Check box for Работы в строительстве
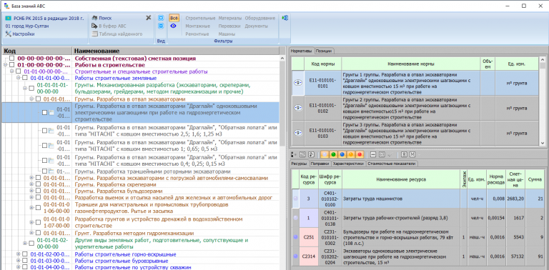The height and width of the screenshot is (270, 549). [12, 65]
